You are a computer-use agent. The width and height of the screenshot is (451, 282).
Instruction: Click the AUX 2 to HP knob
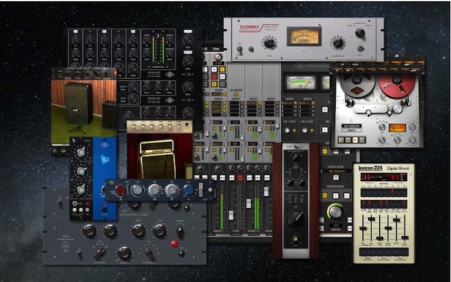tap(304, 130)
